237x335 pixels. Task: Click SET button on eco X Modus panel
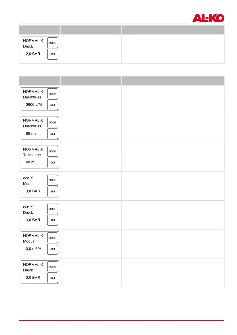[x=53, y=192]
